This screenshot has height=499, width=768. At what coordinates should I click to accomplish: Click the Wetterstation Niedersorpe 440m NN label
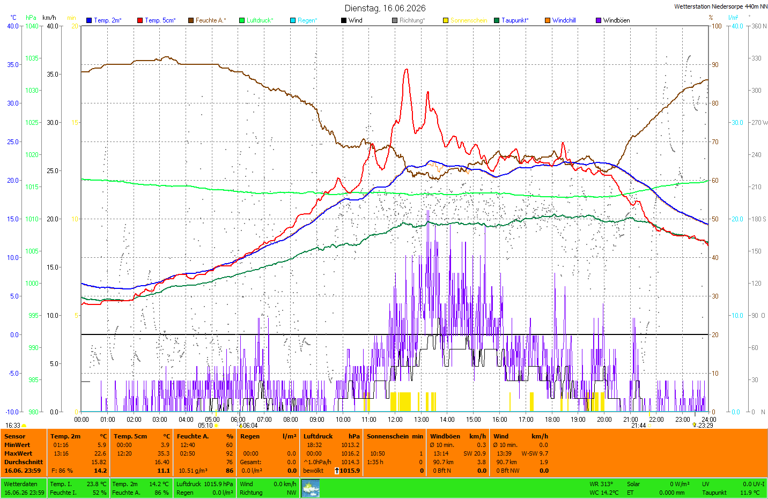pyautogui.click(x=721, y=7)
